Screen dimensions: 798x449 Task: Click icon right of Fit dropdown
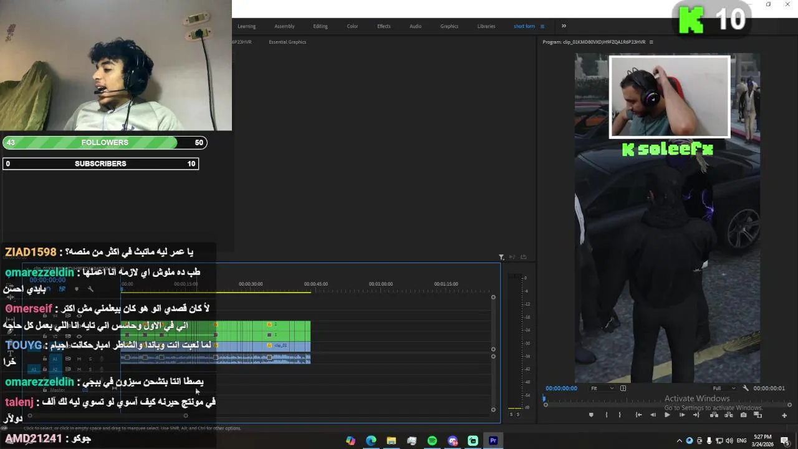(x=623, y=388)
